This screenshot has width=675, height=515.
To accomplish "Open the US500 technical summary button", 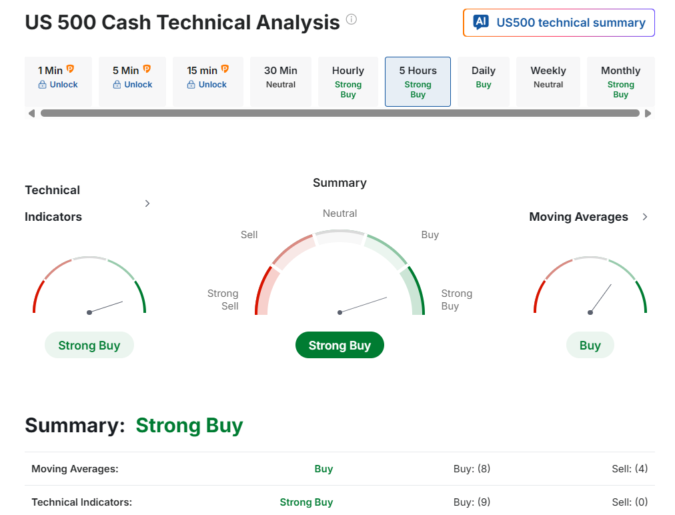I will [559, 23].
